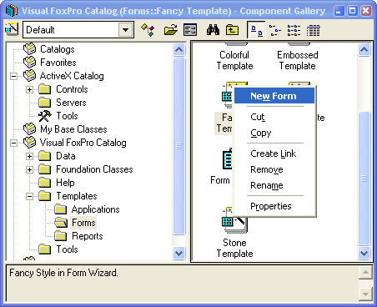Viewport: 377px width, 307px height.
Task: Click the Open catalog folder icon
Action: [x=171, y=29]
